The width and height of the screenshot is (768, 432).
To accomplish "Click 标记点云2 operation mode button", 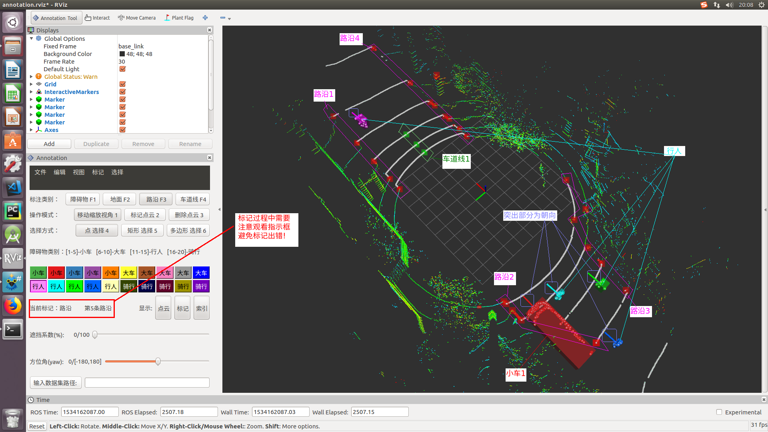I will click(x=145, y=215).
